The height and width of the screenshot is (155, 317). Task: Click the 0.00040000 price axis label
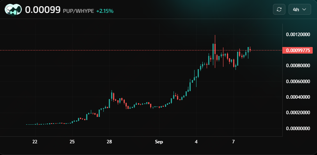coord(298,97)
